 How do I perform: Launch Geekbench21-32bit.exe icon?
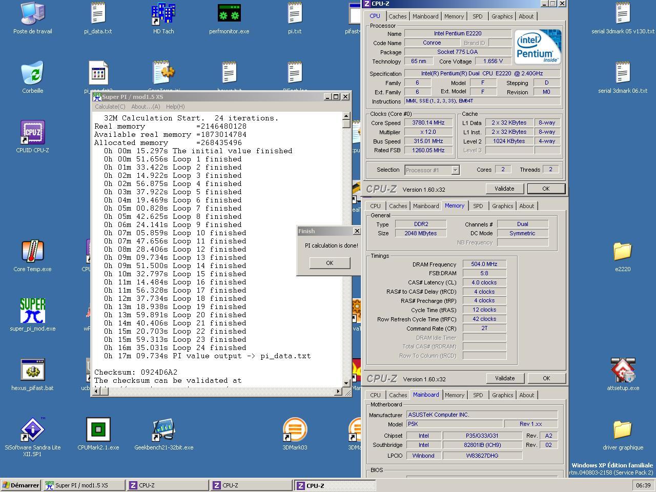point(163,435)
